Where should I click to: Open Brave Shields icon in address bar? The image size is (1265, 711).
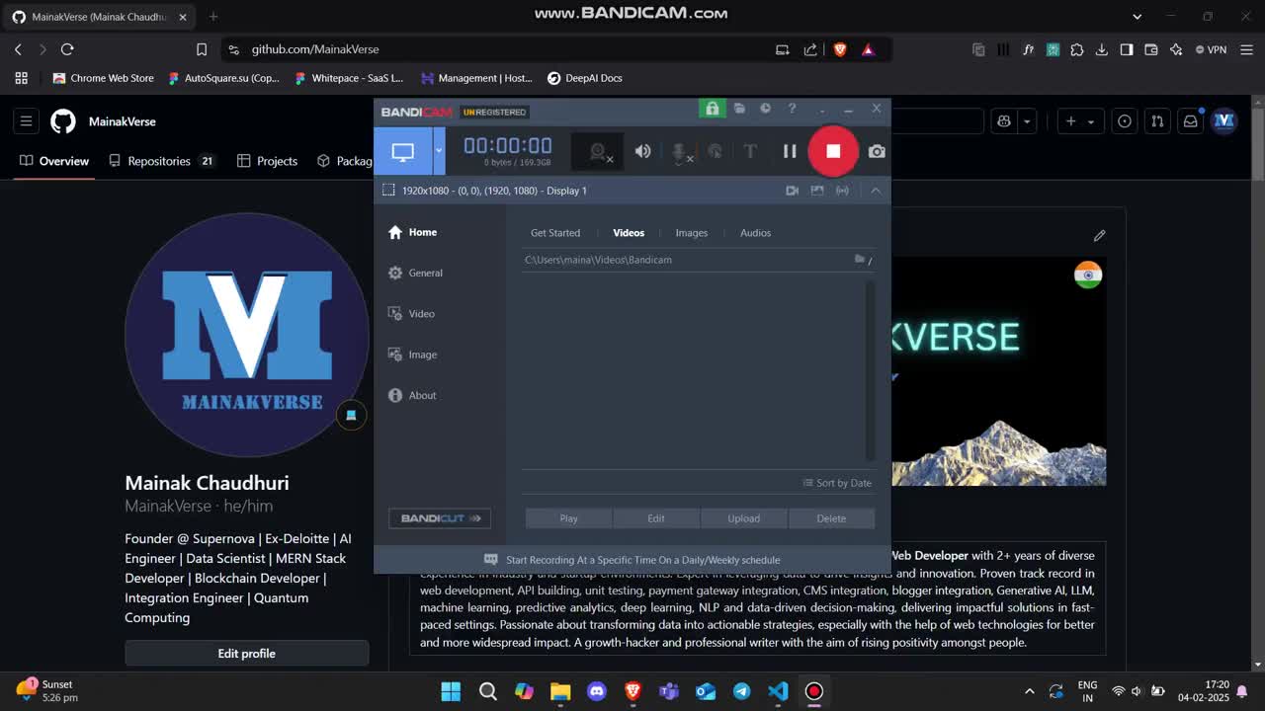point(840,49)
